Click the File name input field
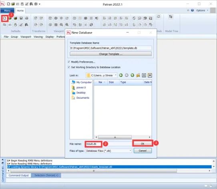This screenshot has width=217, height=189. pyautogui.click(x=108, y=144)
